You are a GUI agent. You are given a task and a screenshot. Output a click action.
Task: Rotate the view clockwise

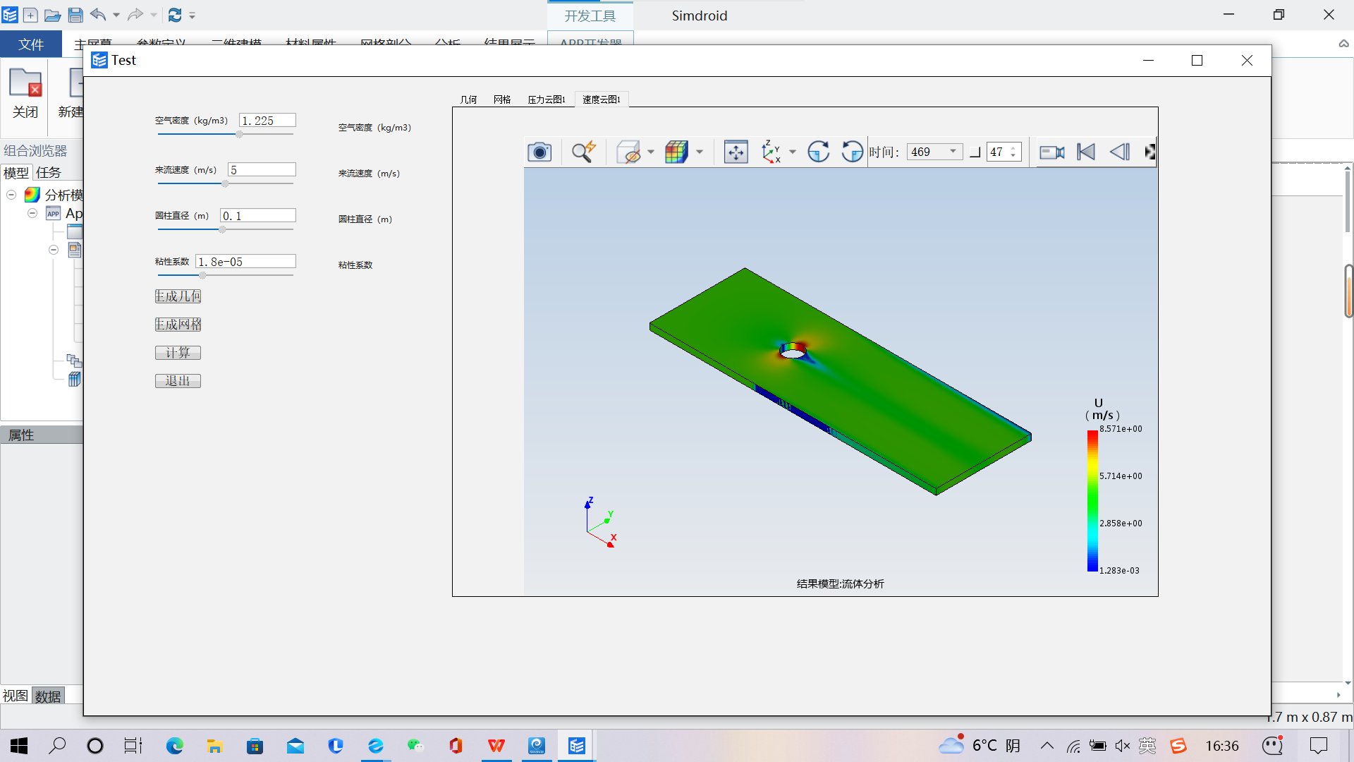(x=818, y=152)
